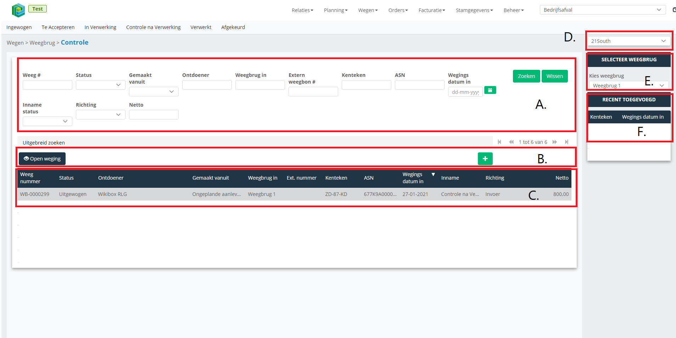The width and height of the screenshot is (676, 338).
Task: Expand the Gemaakt vanuit filter dropdown
Action: click(x=153, y=91)
